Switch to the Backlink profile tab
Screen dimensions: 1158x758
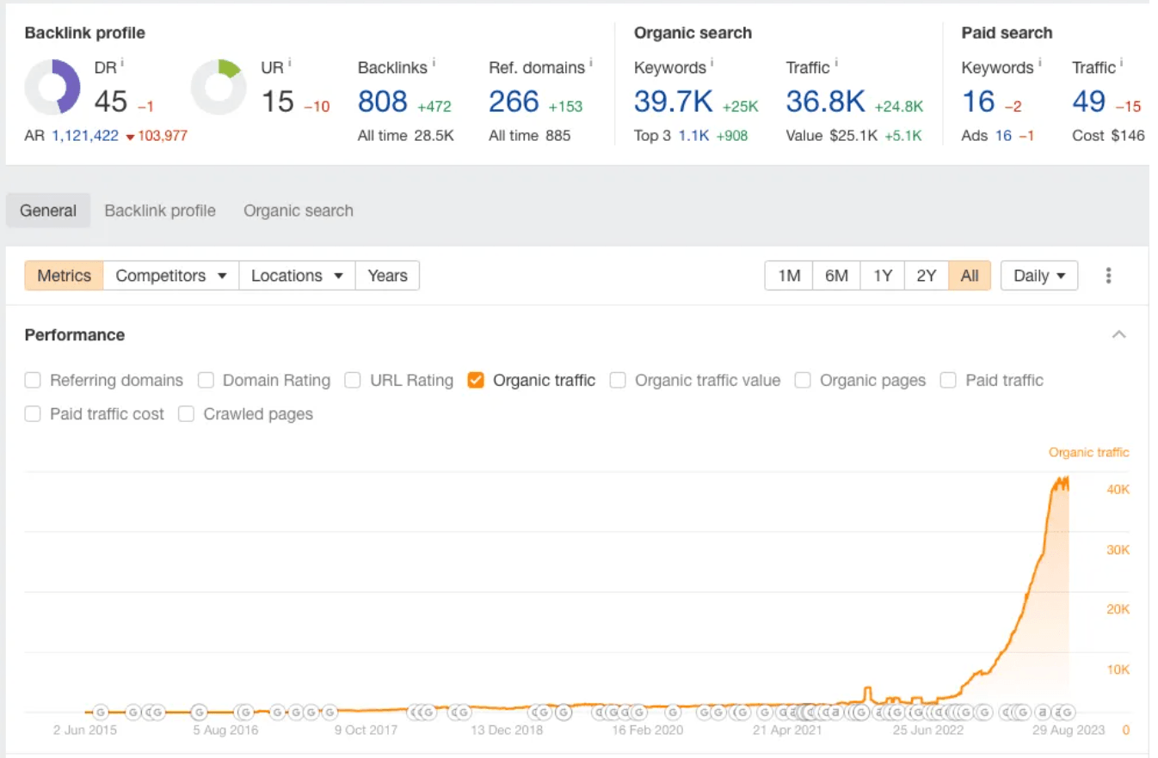tap(160, 211)
